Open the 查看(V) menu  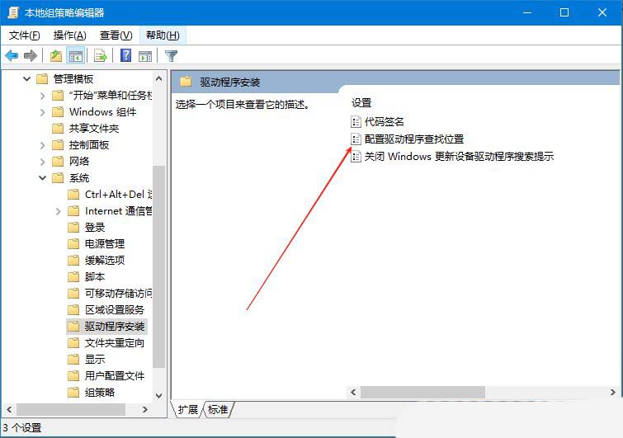[116, 35]
